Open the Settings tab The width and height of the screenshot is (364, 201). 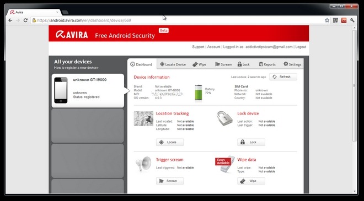[x=292, y=64]
